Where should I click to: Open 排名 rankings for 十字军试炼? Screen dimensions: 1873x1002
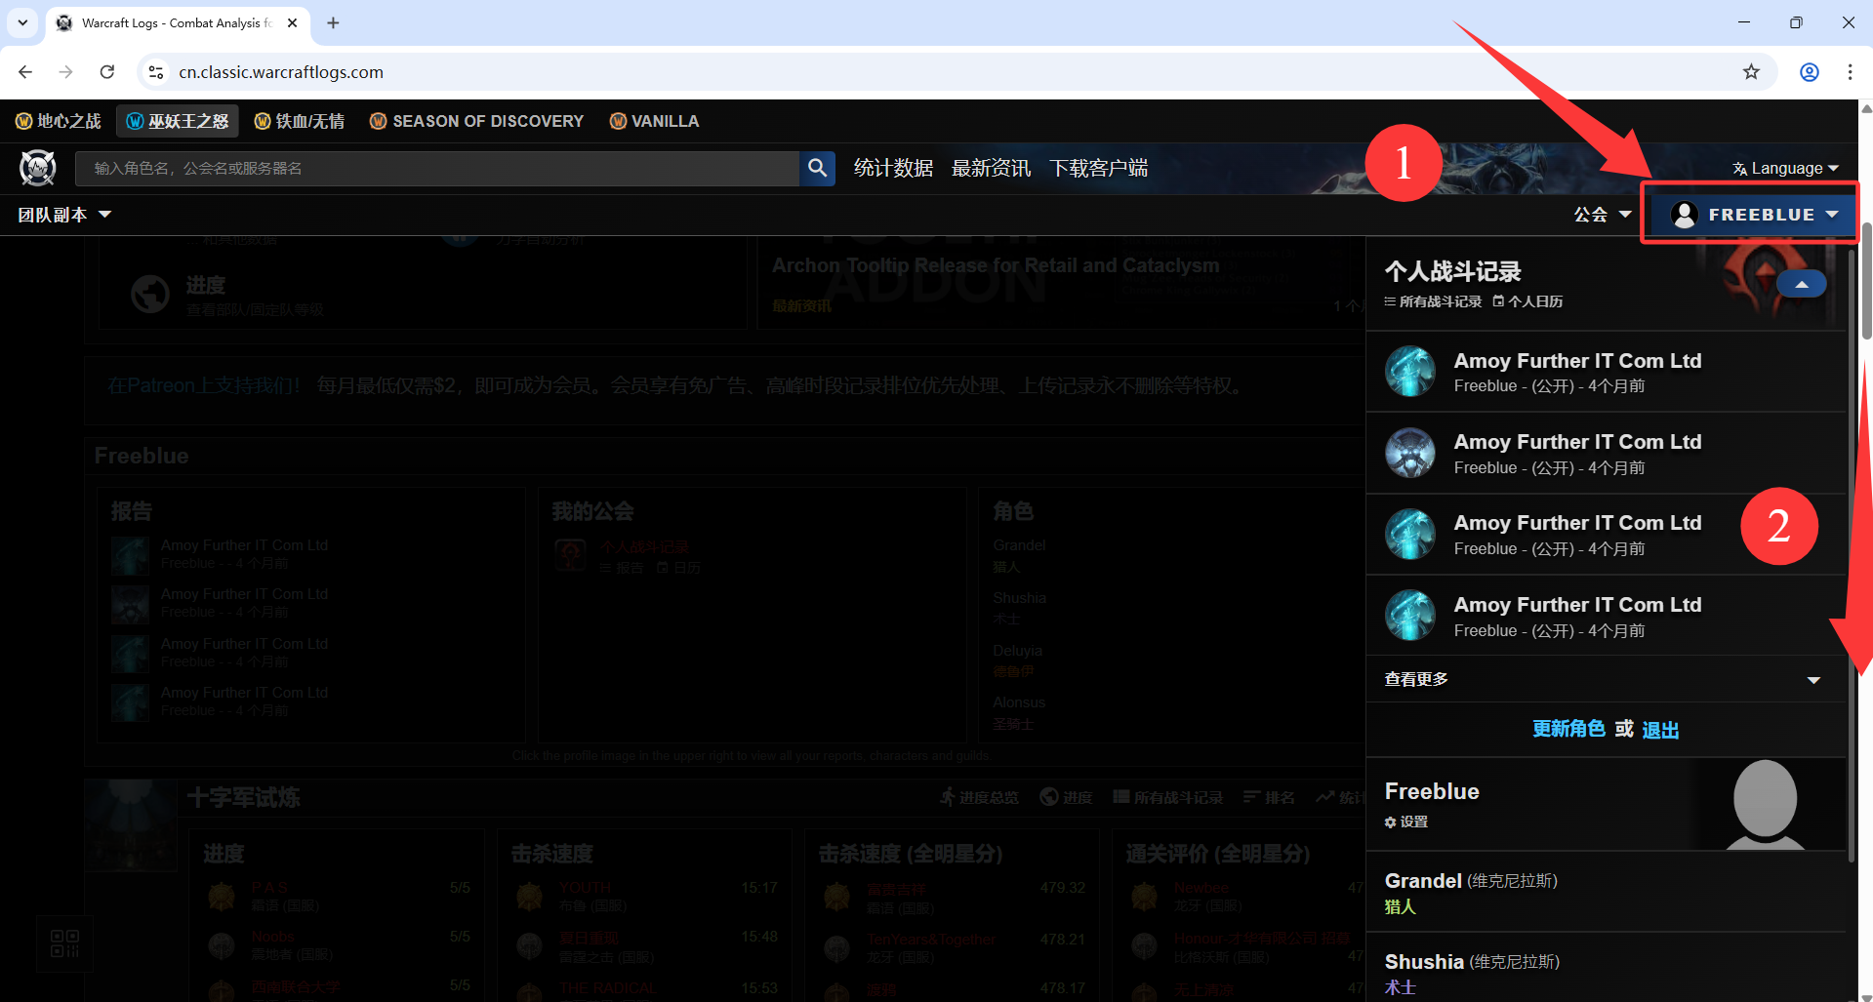point(1269,797)
